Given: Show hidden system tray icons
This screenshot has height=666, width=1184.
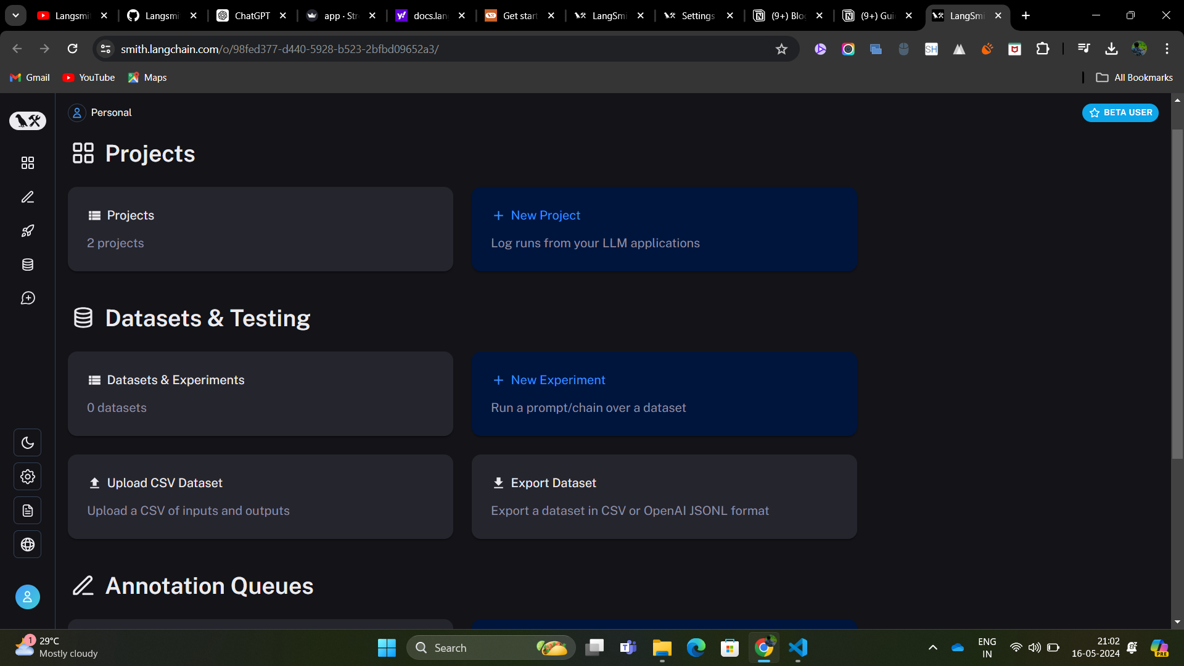Looking at the screenshot, I should [x=933, y=647].
